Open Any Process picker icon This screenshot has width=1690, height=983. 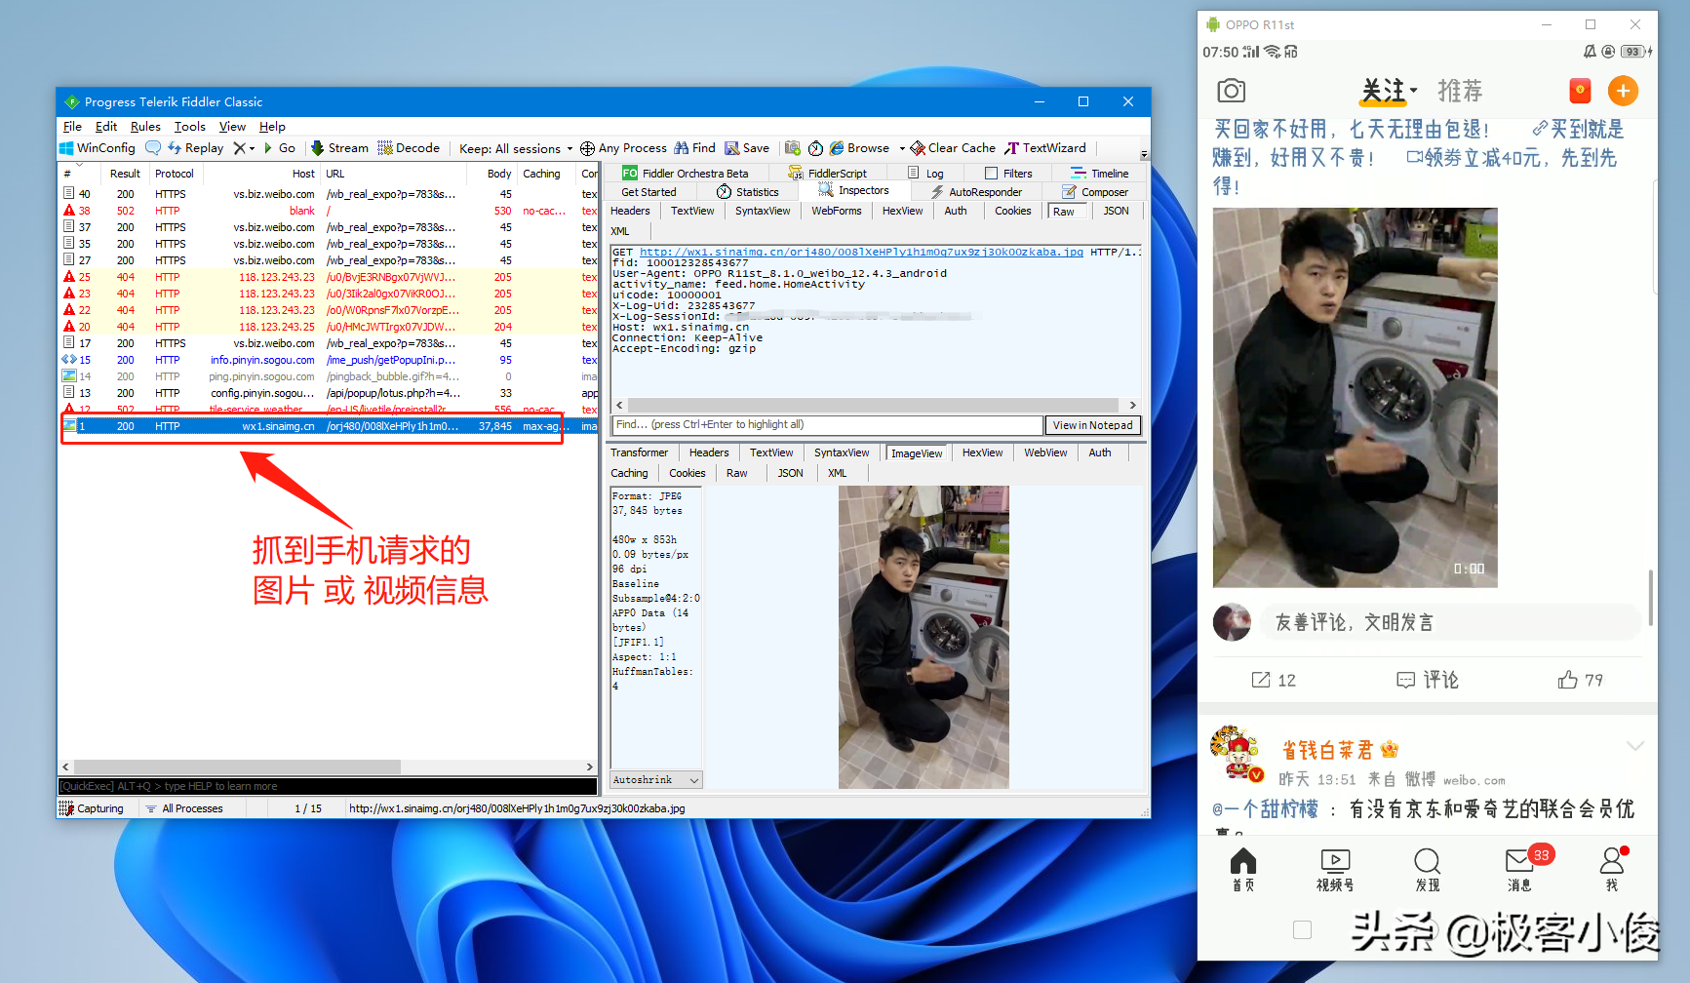tap(587, 148)
